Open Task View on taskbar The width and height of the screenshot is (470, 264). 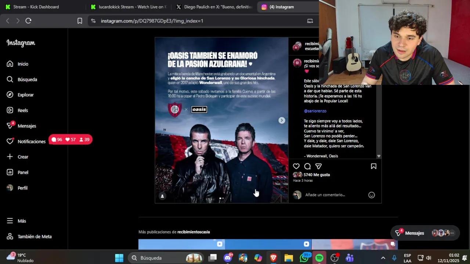(x=213, y=258)
